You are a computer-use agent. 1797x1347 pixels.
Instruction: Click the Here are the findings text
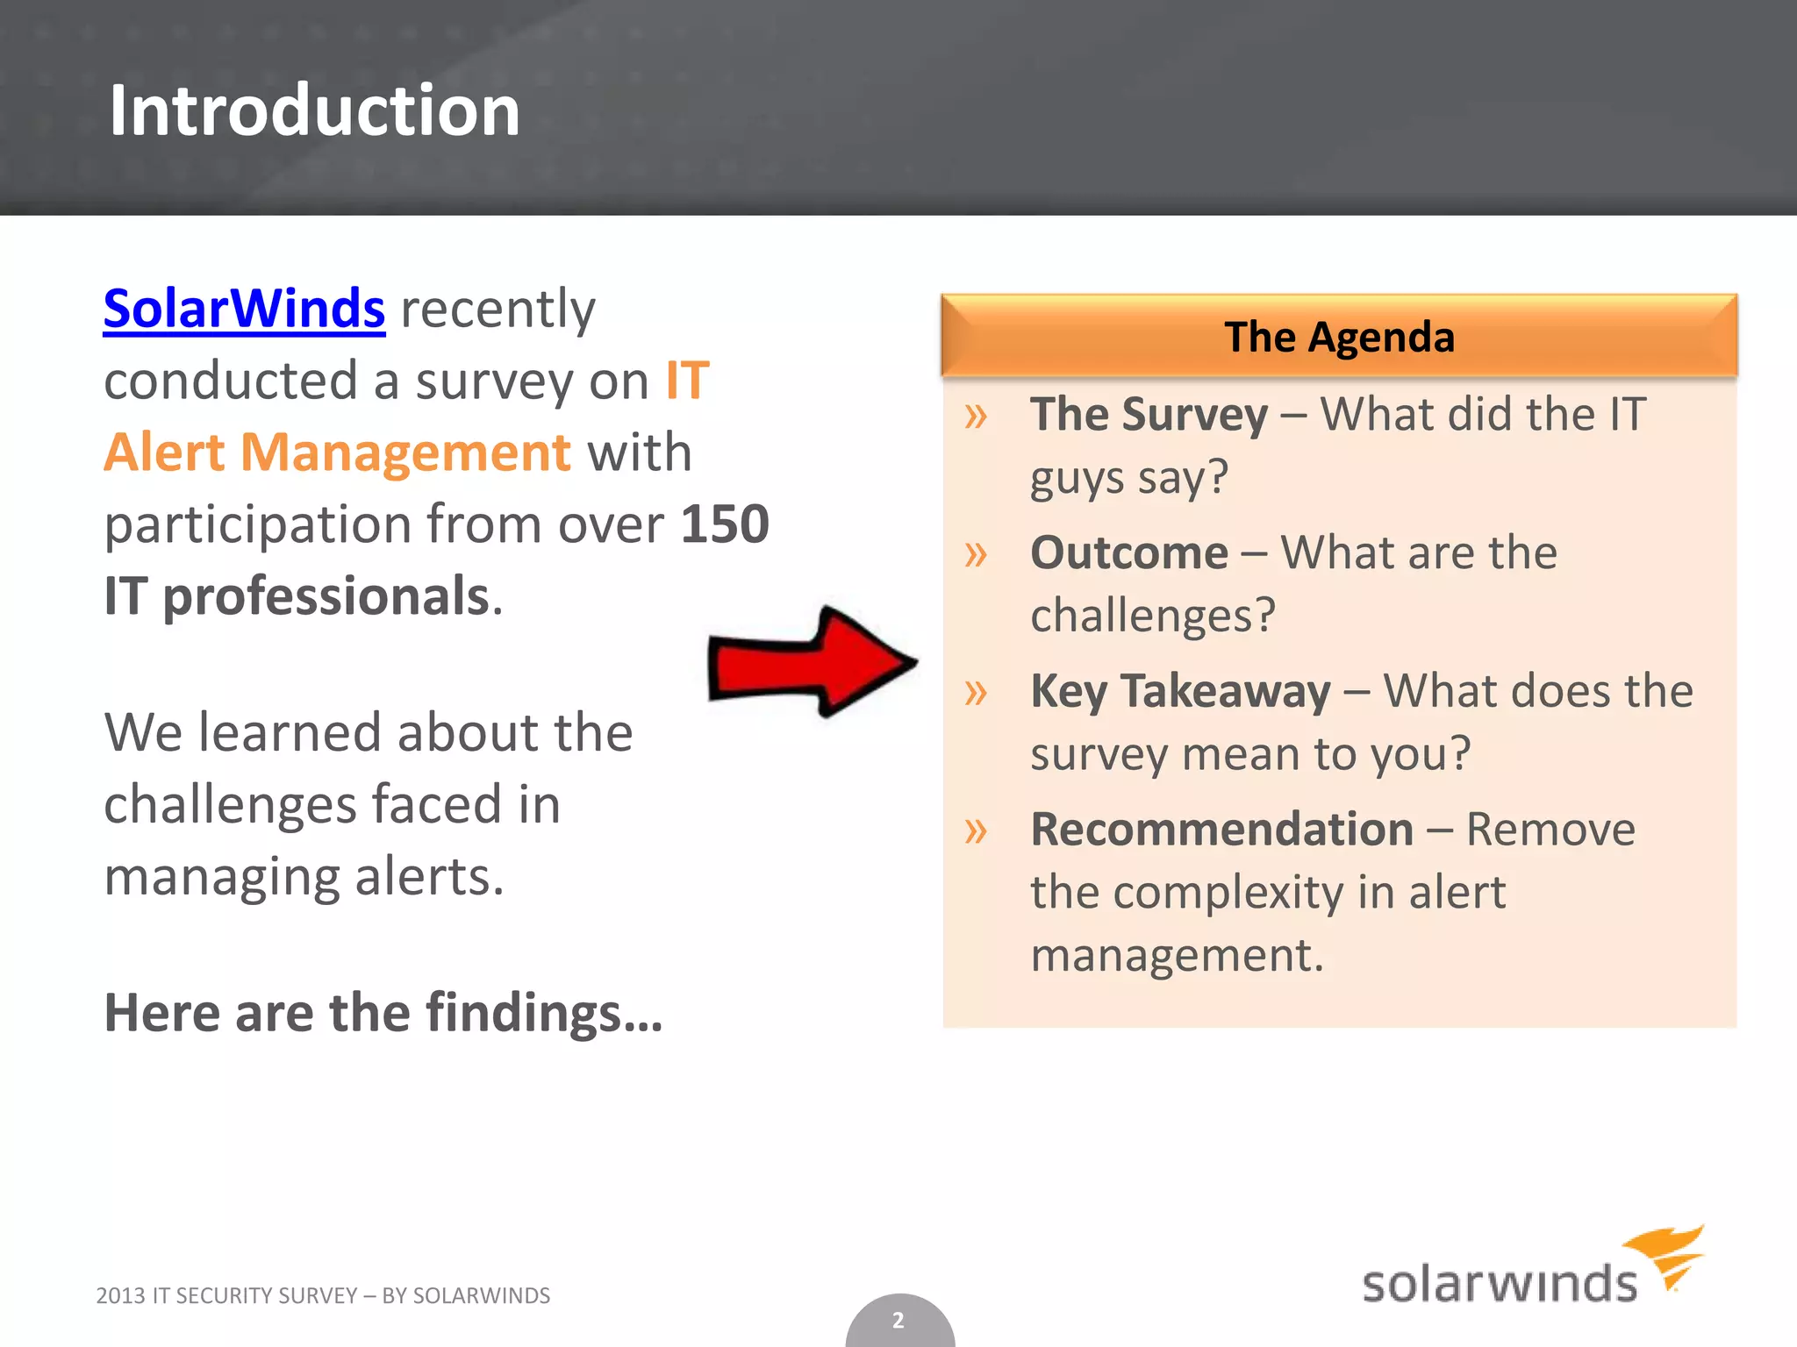(x=383, y=1013)
